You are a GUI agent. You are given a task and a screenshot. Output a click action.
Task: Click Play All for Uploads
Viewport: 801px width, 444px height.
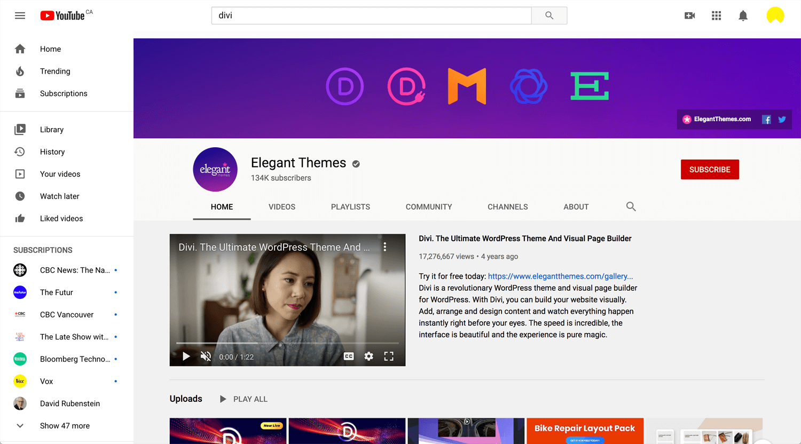pos(244,399)
